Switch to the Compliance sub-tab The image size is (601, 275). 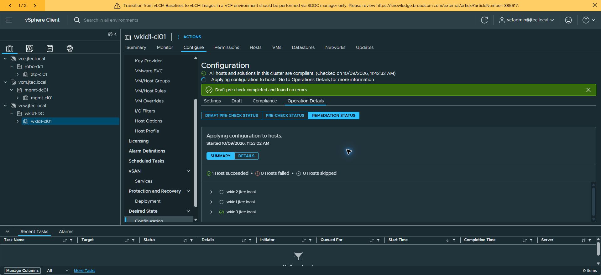click(265, 101)
